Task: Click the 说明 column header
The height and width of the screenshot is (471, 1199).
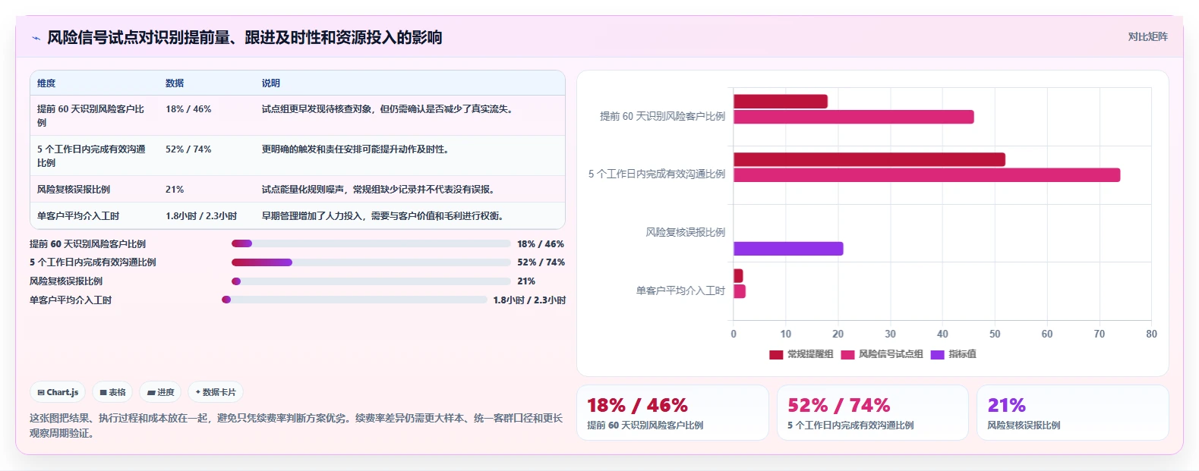Action: (x=271, y=83)
